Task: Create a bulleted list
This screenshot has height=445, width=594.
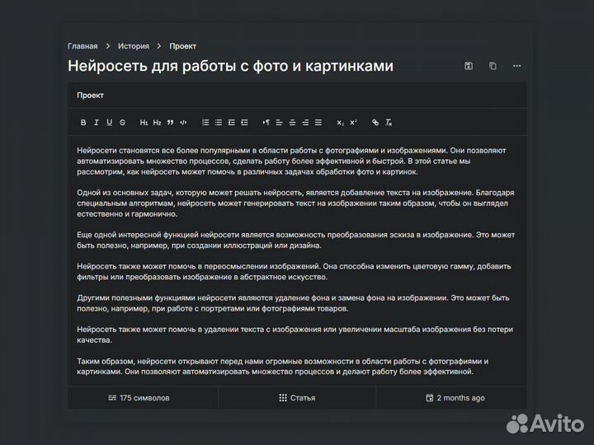Action: [x=219, y=122]
